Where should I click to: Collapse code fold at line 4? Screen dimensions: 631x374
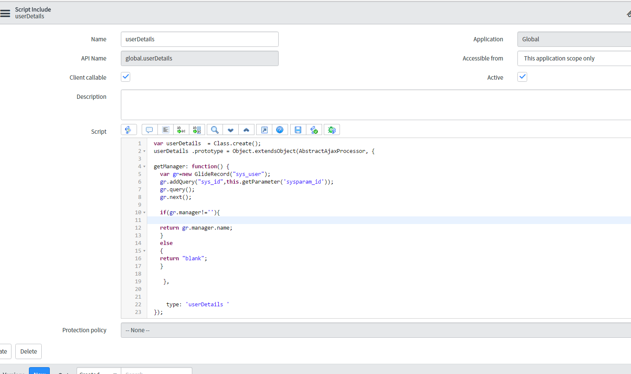pos(144,167)
